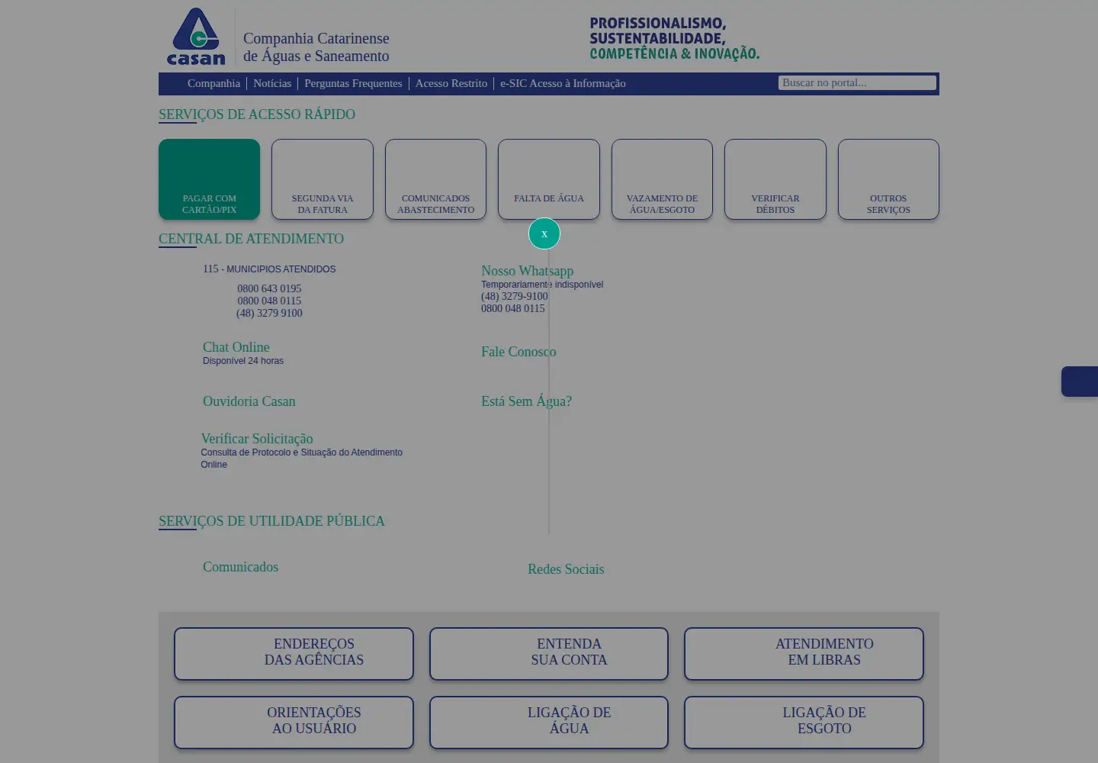Click the blue side tab at the right edge
1098x763 pixels.
(x=1080, y=381)
